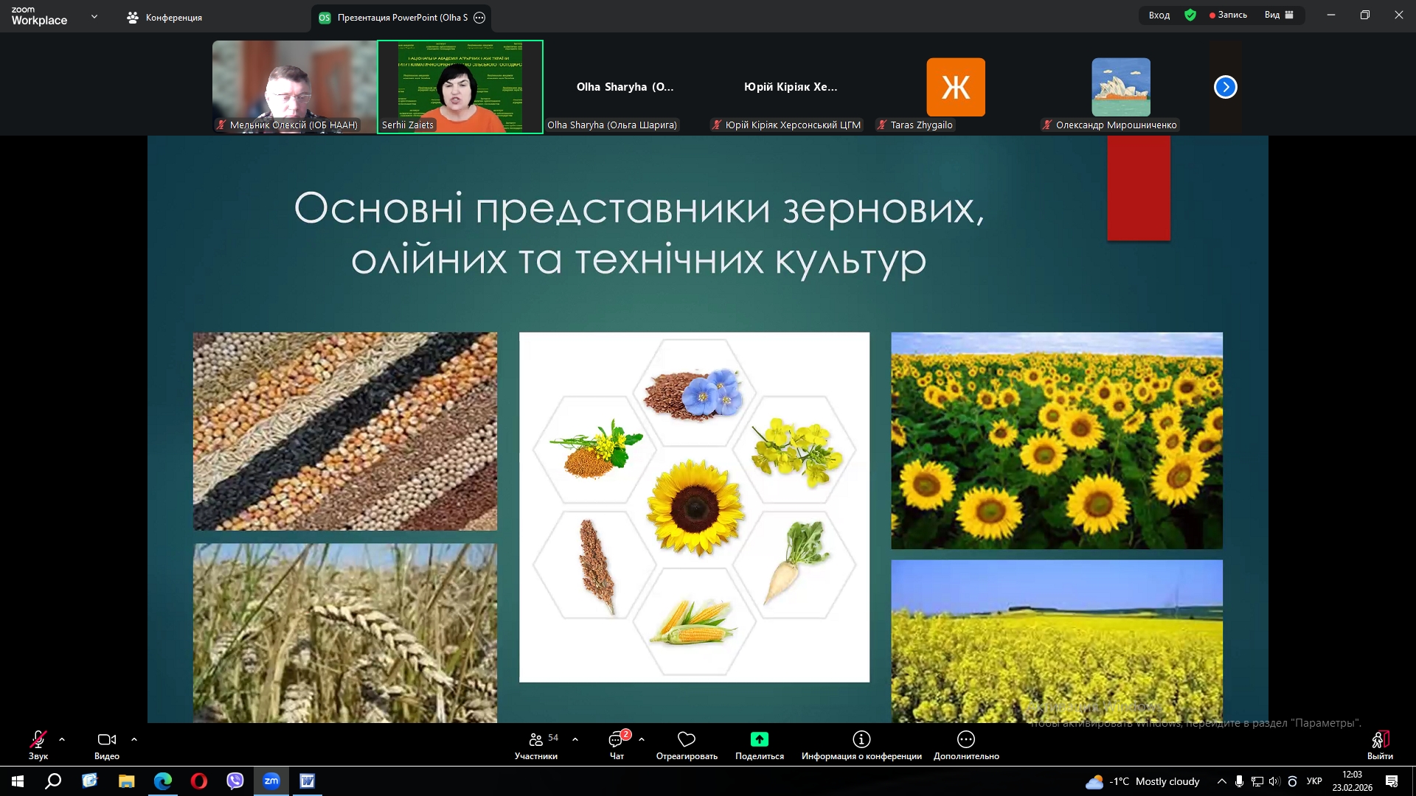Open the Zoom Workplace dropdown chevron
Viewport: 1416px width, 796px height.
coord(94,16)
